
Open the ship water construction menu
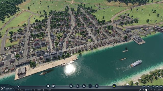coord(84,86)
